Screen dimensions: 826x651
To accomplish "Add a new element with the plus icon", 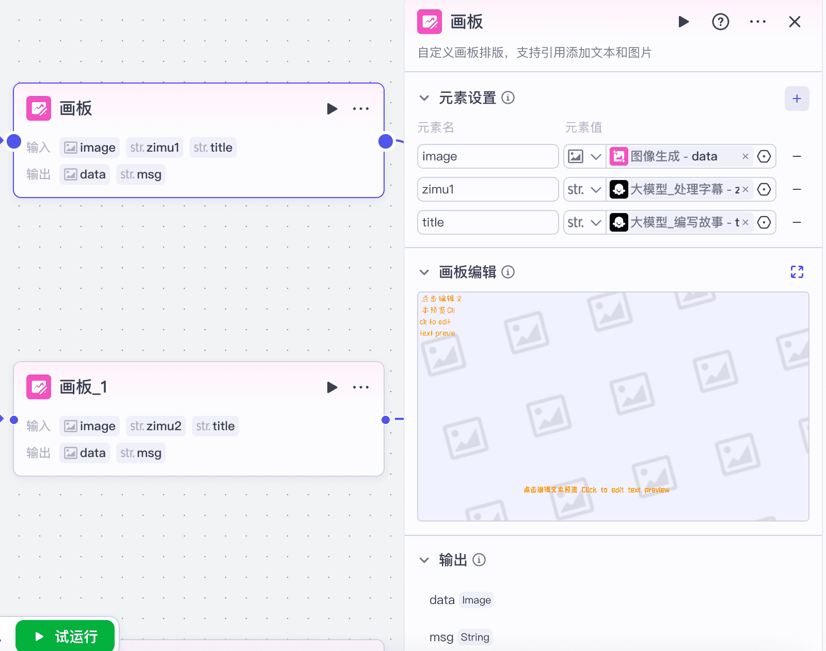I will (x=797, y=99).
